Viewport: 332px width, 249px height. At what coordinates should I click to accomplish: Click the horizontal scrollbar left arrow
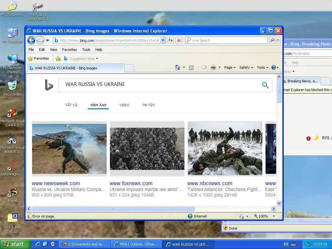[x=29, y=208]
